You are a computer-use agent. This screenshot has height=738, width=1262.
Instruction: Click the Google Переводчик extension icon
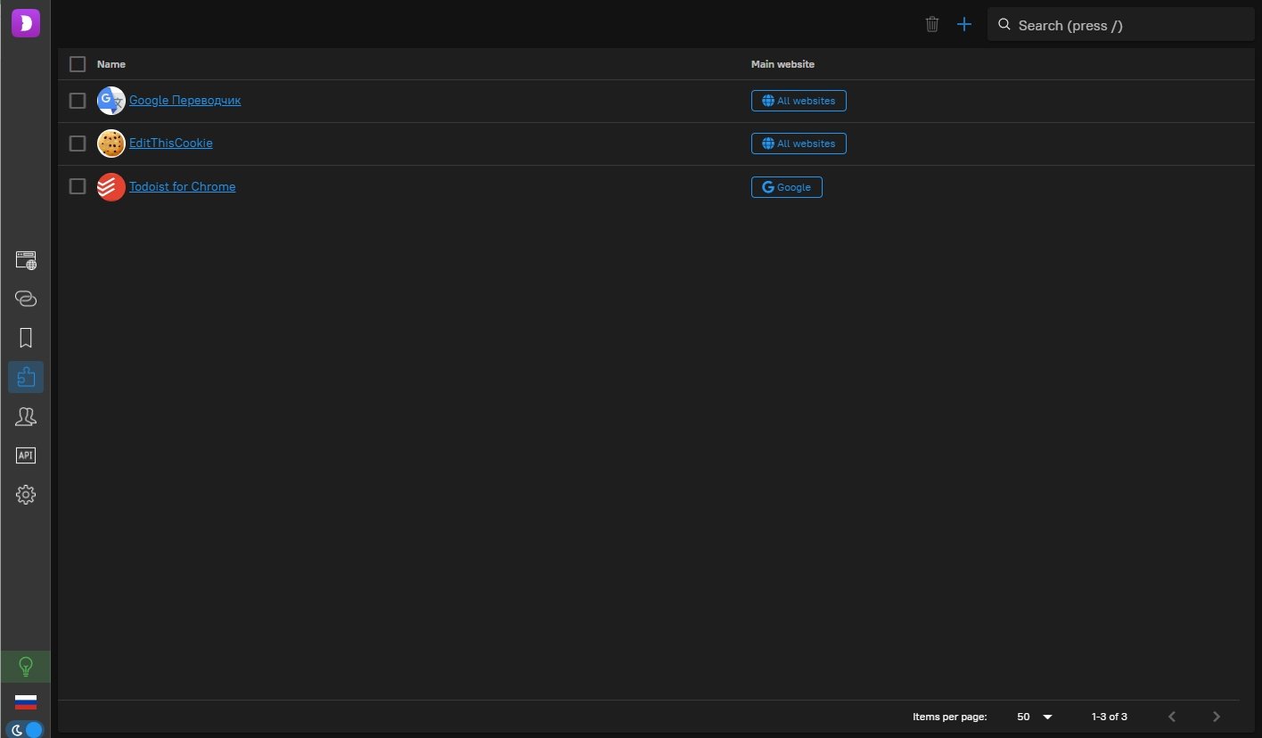pos(111,101)
